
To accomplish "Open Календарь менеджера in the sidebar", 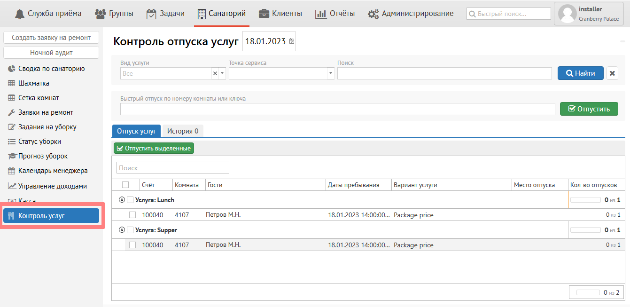I will (x=53, y=171).
